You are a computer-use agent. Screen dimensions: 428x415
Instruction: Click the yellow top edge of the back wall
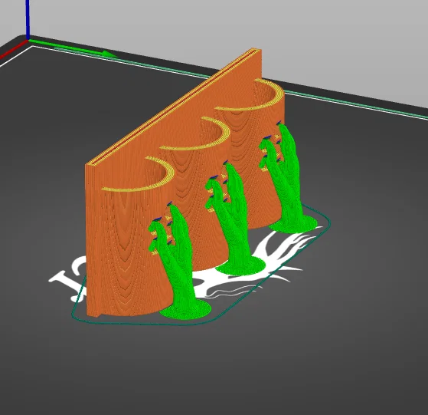175,107
